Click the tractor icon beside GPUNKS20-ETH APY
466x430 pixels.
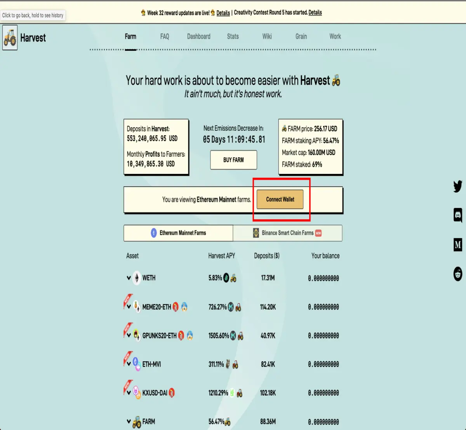click(240, 336)
